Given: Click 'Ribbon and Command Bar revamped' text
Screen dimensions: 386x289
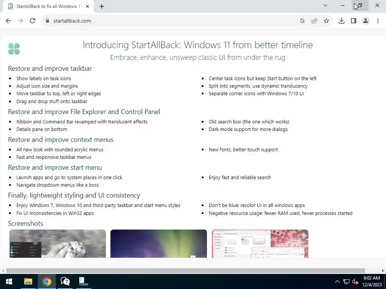Looking at the screenshot, I should 82,122.
